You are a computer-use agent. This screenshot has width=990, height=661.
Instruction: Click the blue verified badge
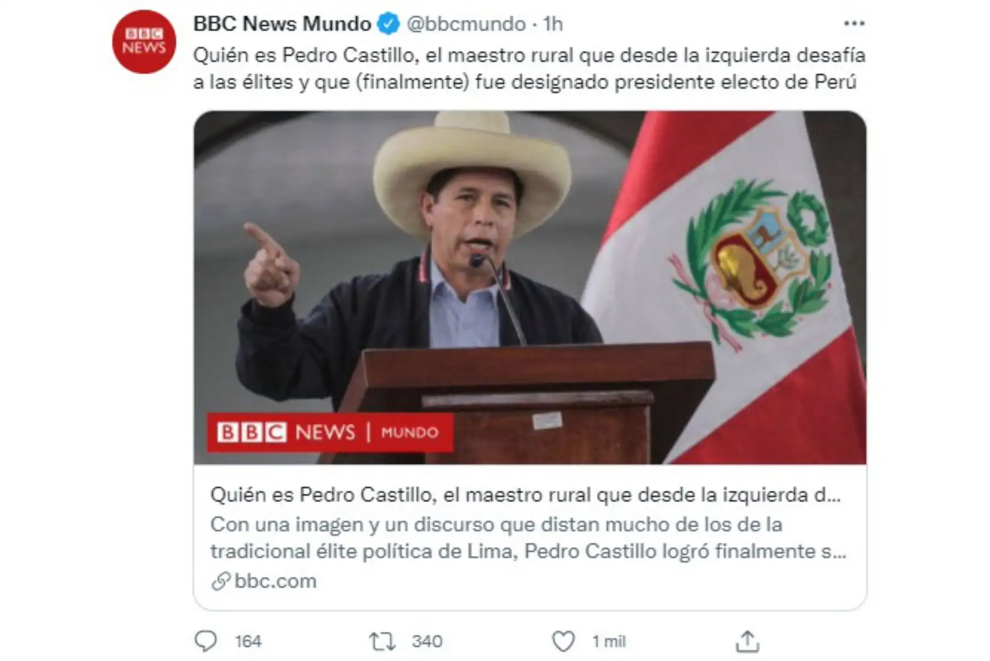click(389, 24)
